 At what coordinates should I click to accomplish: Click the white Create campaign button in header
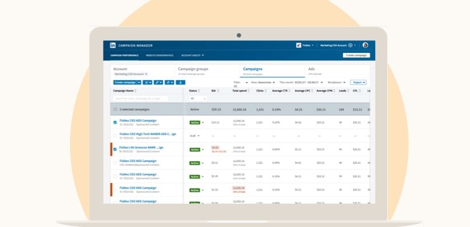click(x=356, y=55)
